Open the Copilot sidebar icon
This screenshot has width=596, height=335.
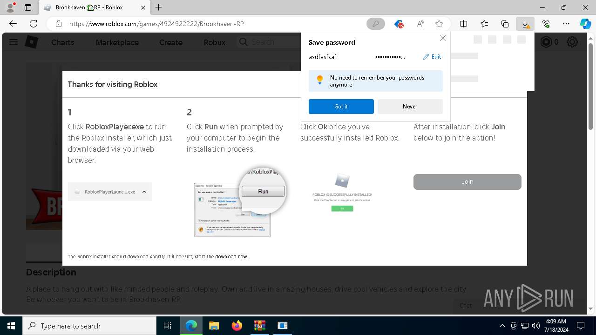585,24
